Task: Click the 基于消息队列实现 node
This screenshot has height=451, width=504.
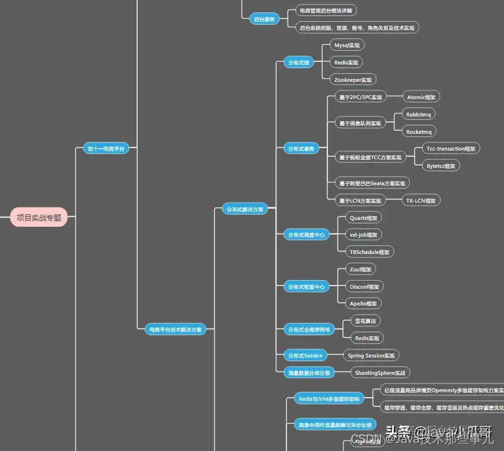Action: [x=360, y=123]
